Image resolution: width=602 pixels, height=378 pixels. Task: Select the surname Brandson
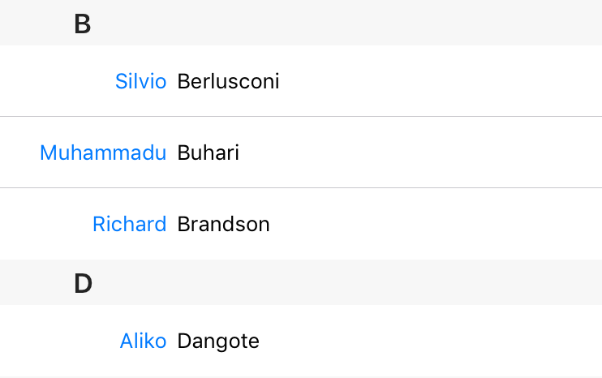223,224
